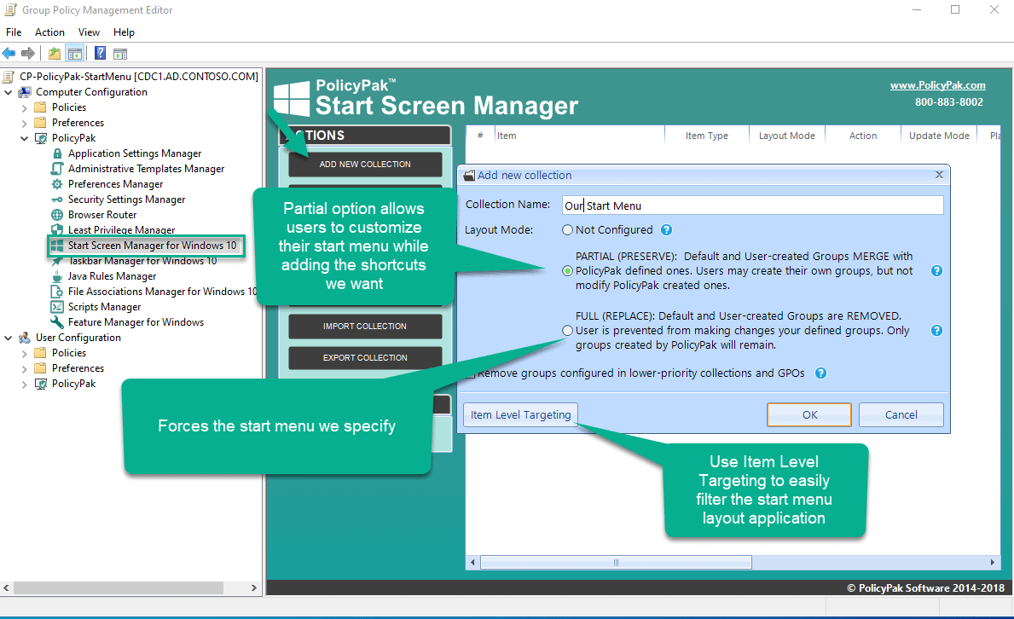Collapse PolicyPak under Computer Configuration
The height and width of the screenshot is (619, 1014).
point(25,138)
